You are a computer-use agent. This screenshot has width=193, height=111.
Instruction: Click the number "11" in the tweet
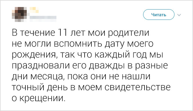tap(62, 34)
